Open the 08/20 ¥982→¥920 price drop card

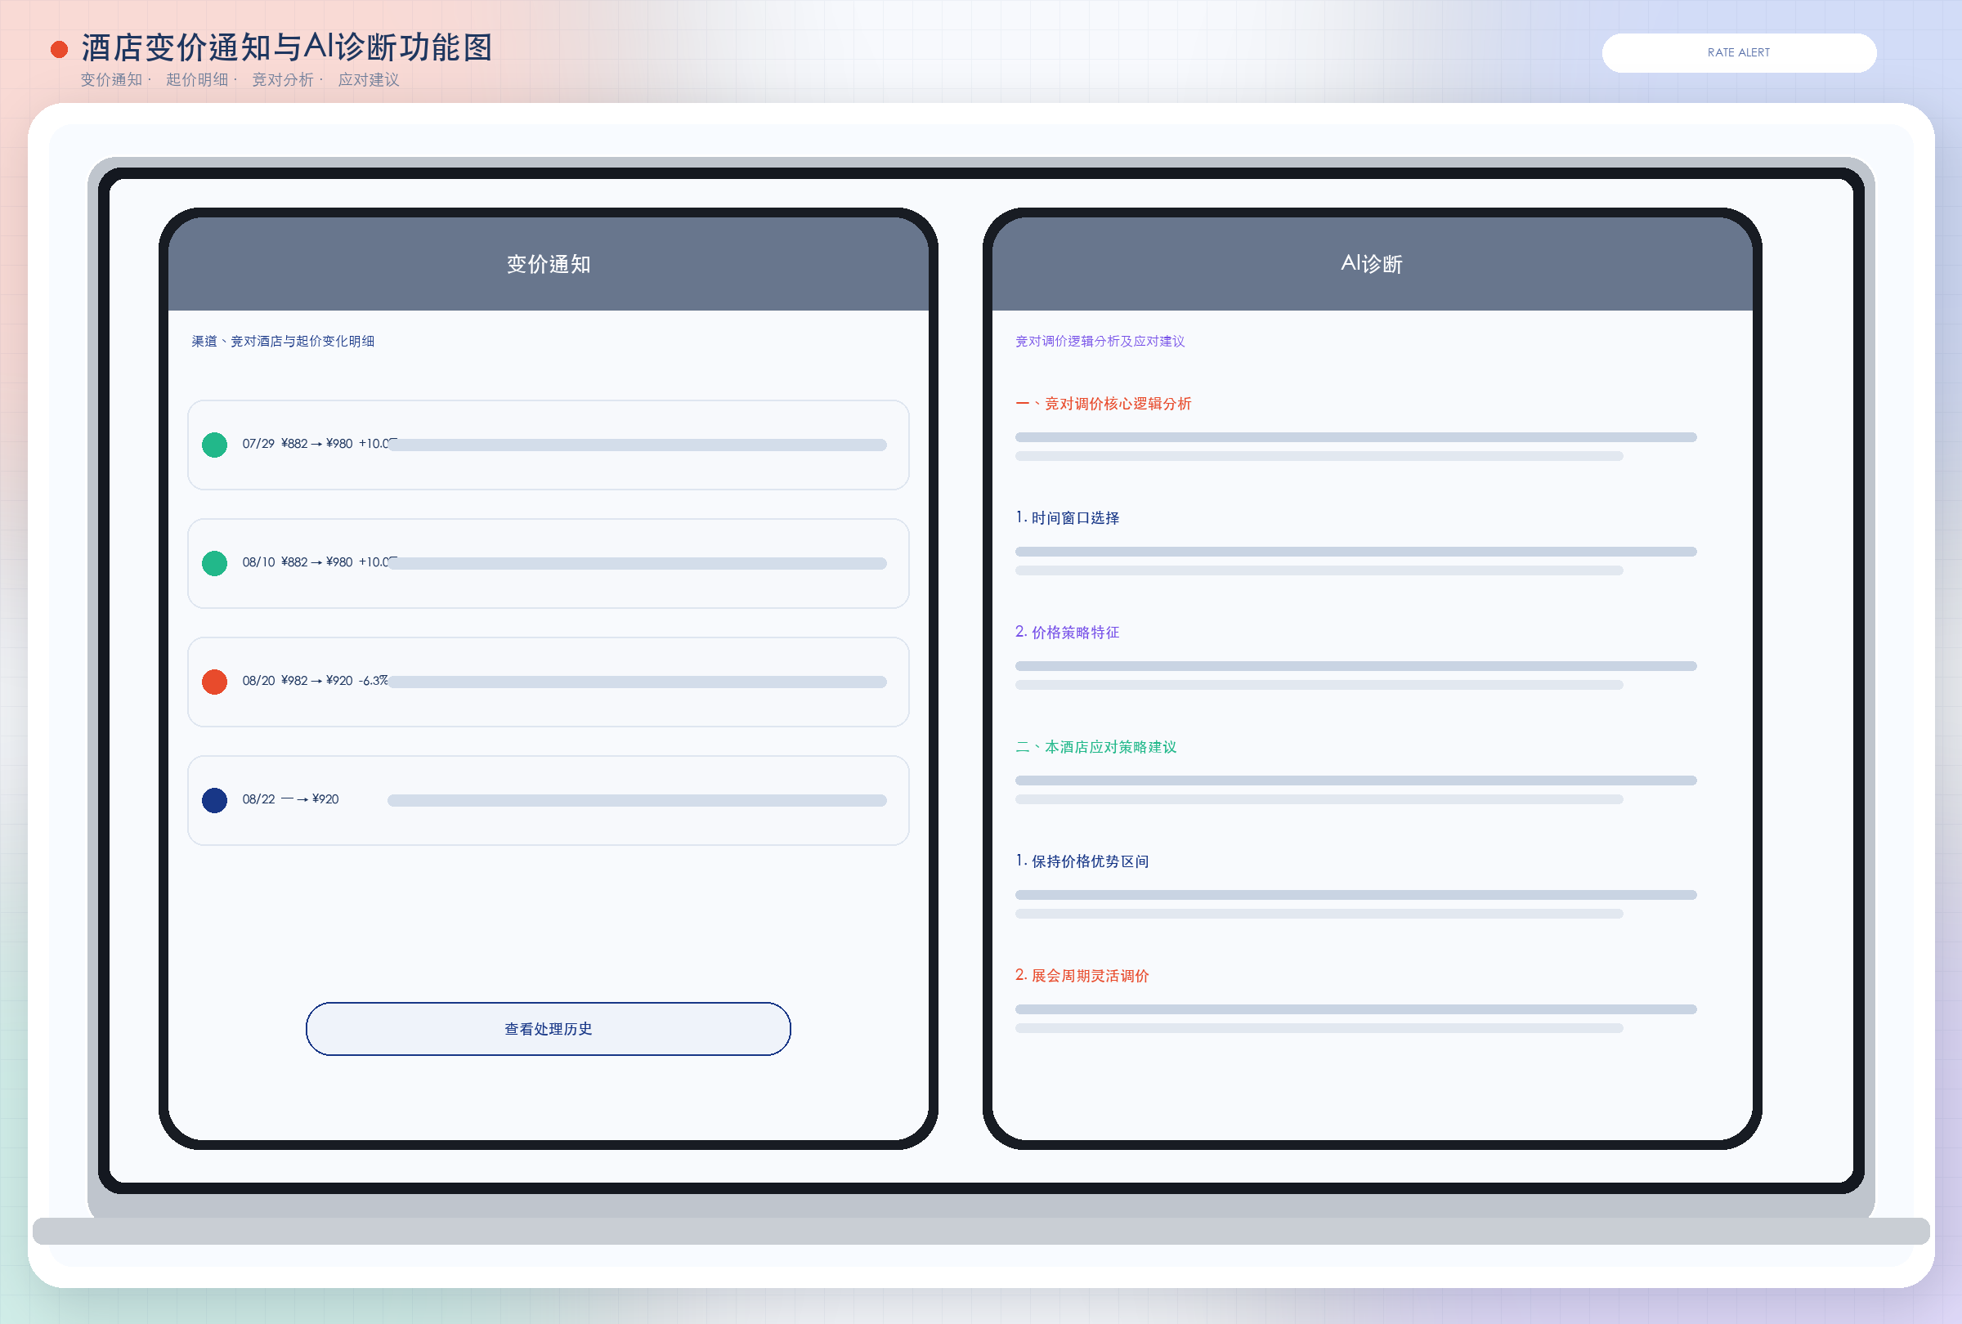point(548,682)
